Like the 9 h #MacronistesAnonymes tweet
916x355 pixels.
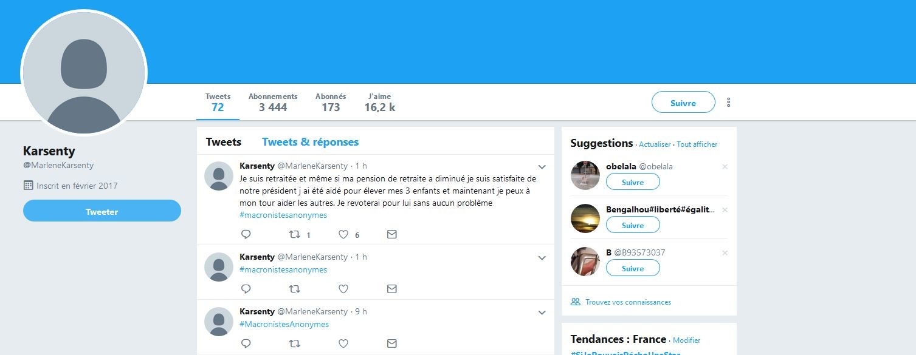point(343,343)
